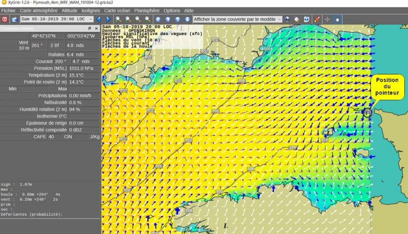Click latitude value 49°42'10"N

[x=44, y=36]
